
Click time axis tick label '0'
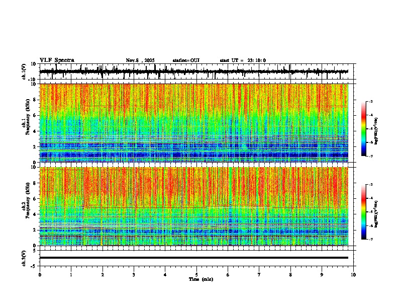pos(40,275)
